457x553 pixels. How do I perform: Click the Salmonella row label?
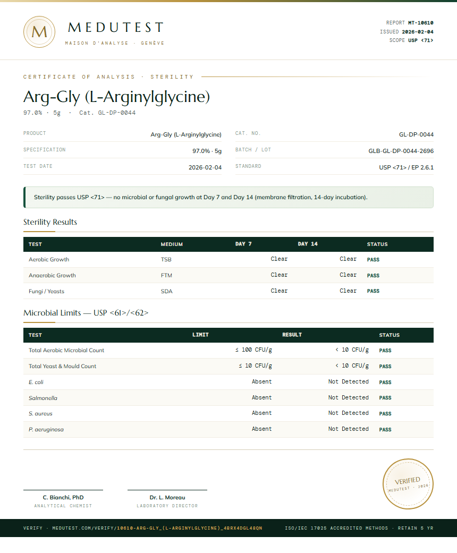click(43, 398)
